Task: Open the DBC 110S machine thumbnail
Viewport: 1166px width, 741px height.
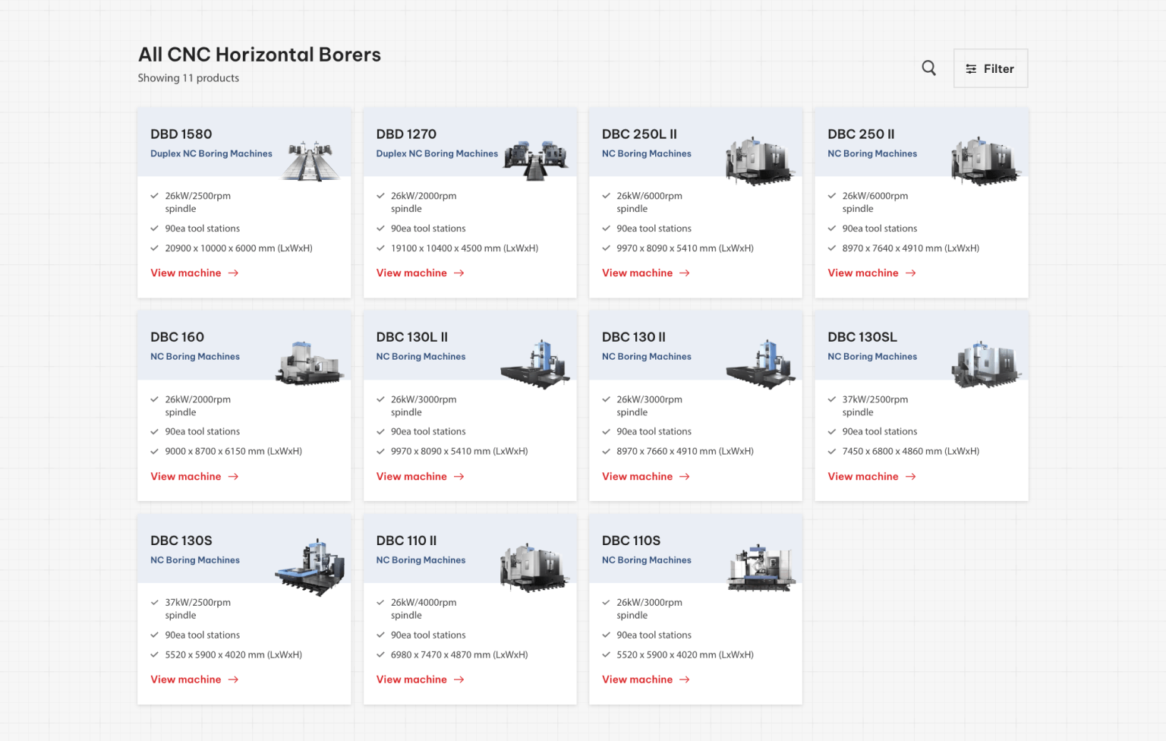Action: (x=761, y=567)
